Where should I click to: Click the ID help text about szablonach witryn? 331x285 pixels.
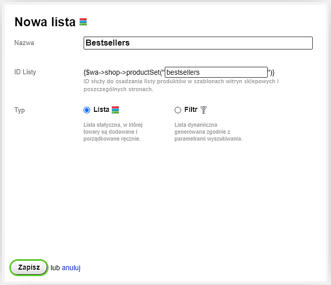coord(181,85)
